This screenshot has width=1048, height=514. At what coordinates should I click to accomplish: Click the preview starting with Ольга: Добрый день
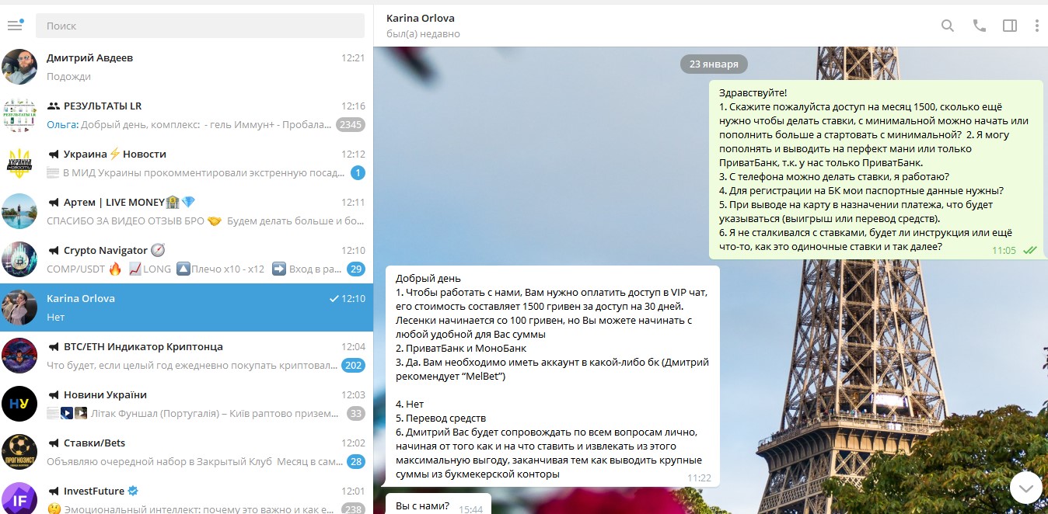188,125
